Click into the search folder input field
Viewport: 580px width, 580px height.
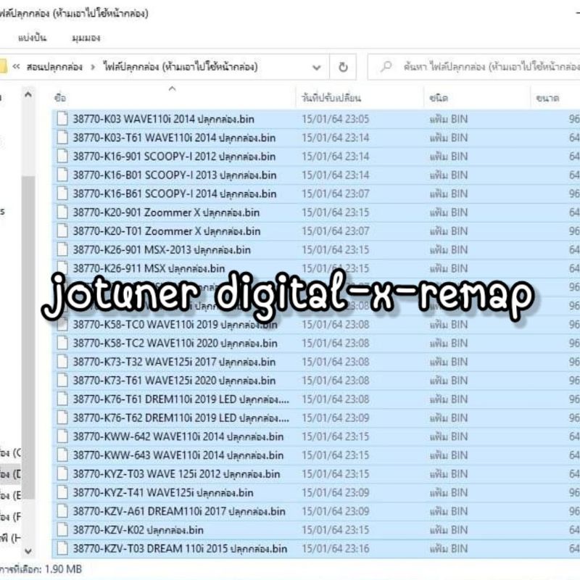pos(474,67)
